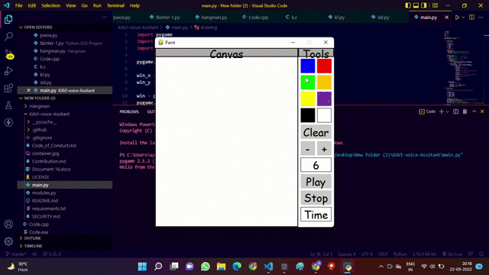The height and width of the screenshot is (275, 489).
Task: Click the Clear button in Paint
Action: click(x=316, y=132)
